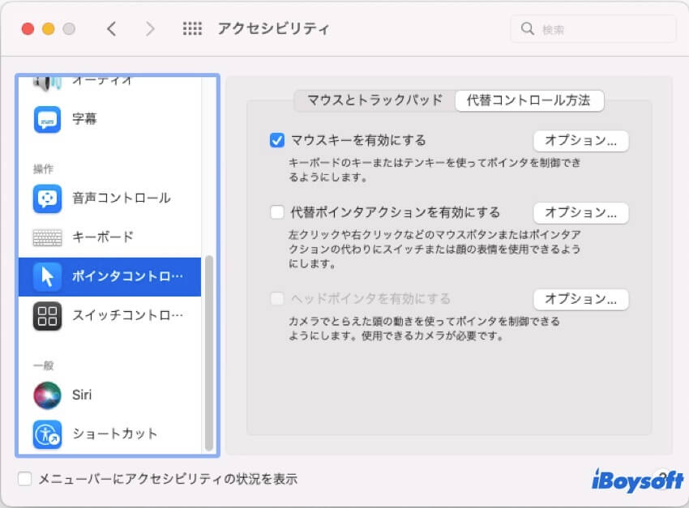The width and height of the screenshot is (689, 508).
Task: Disable the マウスキーを有効にする checkbox
Action: tap(277, 140)
